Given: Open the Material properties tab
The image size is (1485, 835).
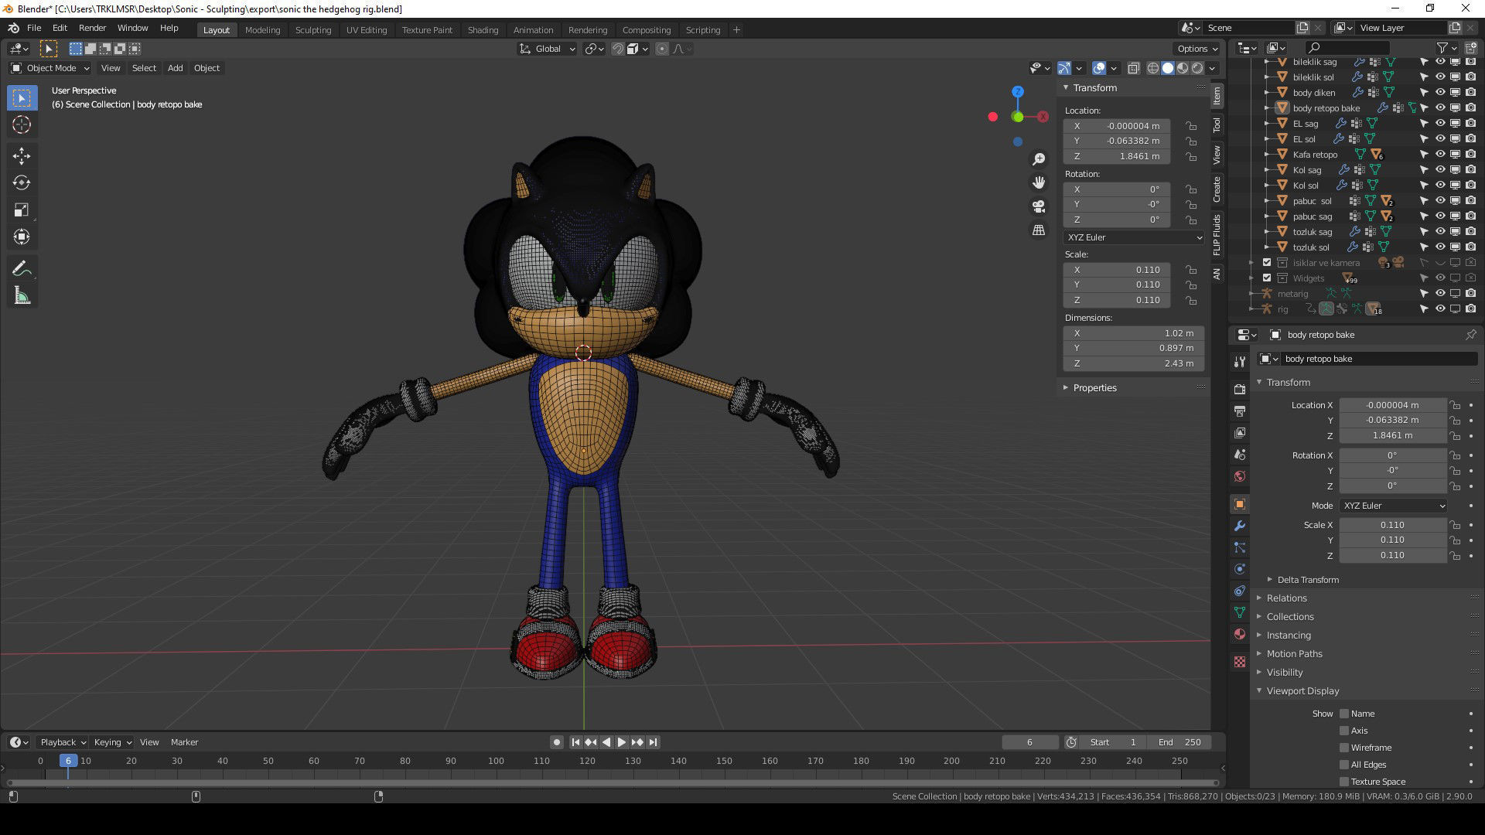Looking at the screenshot, I should click(x=1240, y=634).
